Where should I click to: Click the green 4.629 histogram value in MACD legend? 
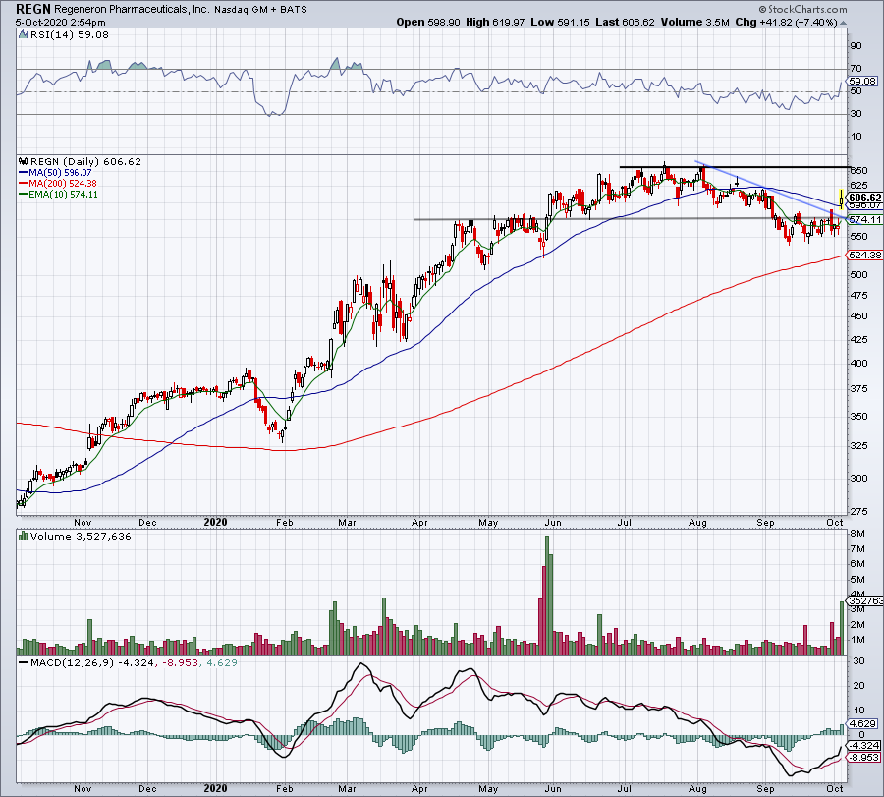click(x=222, y=662)
